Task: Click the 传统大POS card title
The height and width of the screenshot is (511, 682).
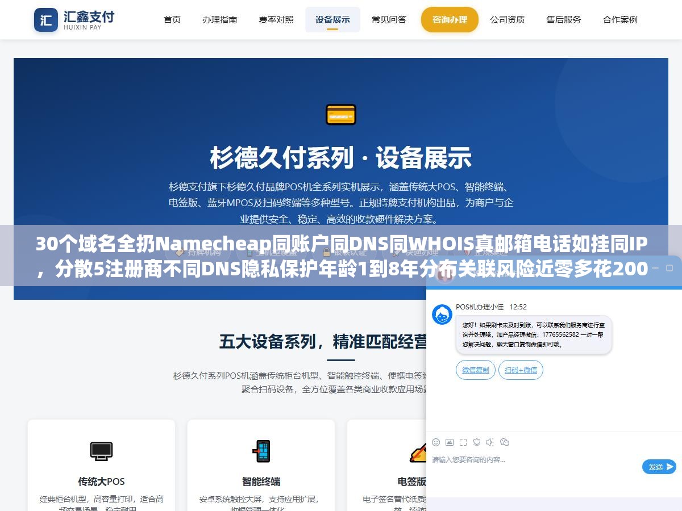Action: click(x=101, y=481)
